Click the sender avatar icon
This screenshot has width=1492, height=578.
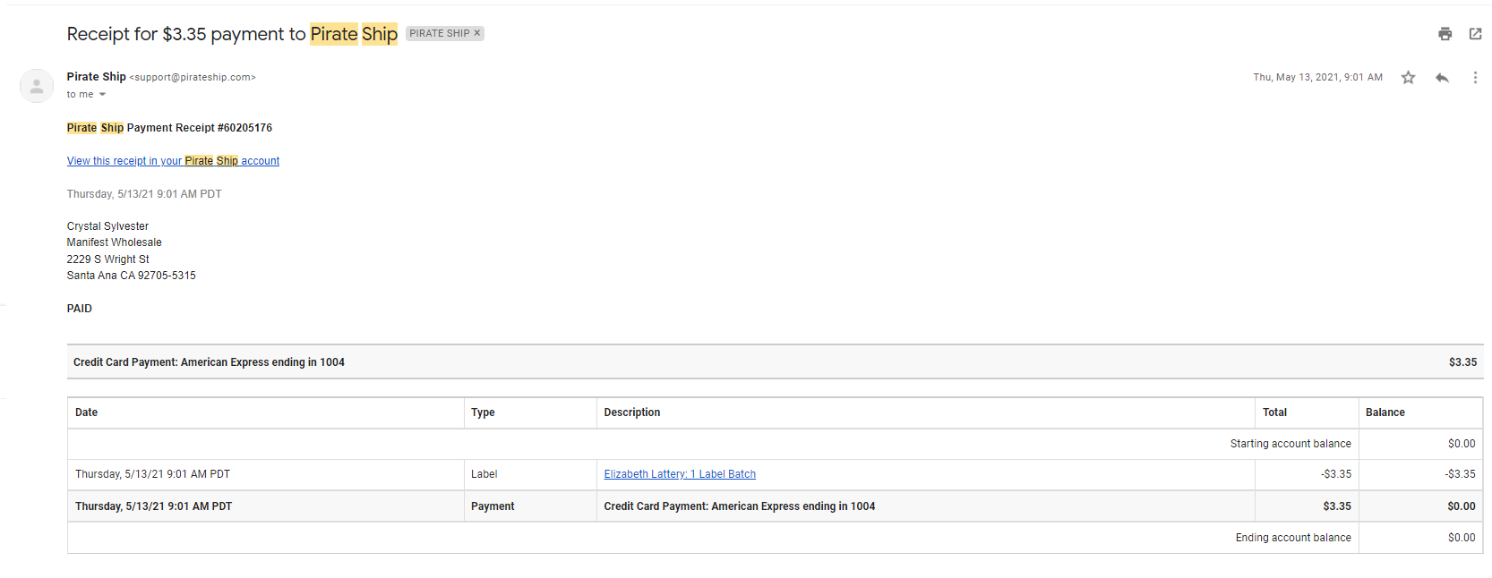coord(37,86)
